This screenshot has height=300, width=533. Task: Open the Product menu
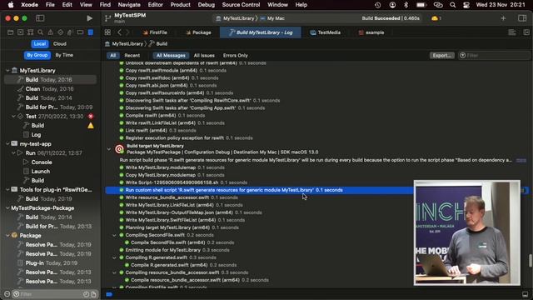(x=180, y=5)
